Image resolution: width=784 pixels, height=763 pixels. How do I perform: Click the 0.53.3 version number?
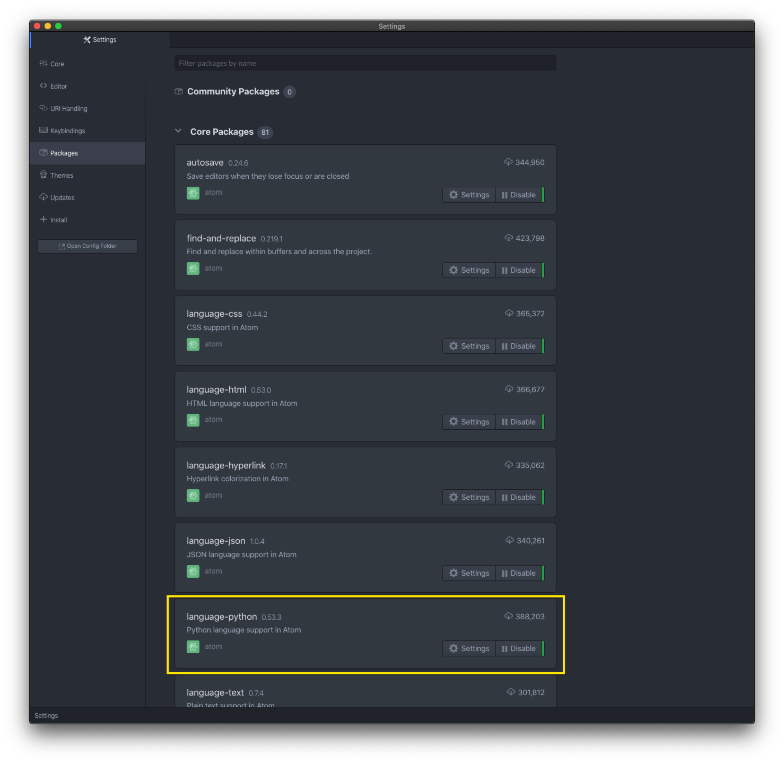click(272, 617)
